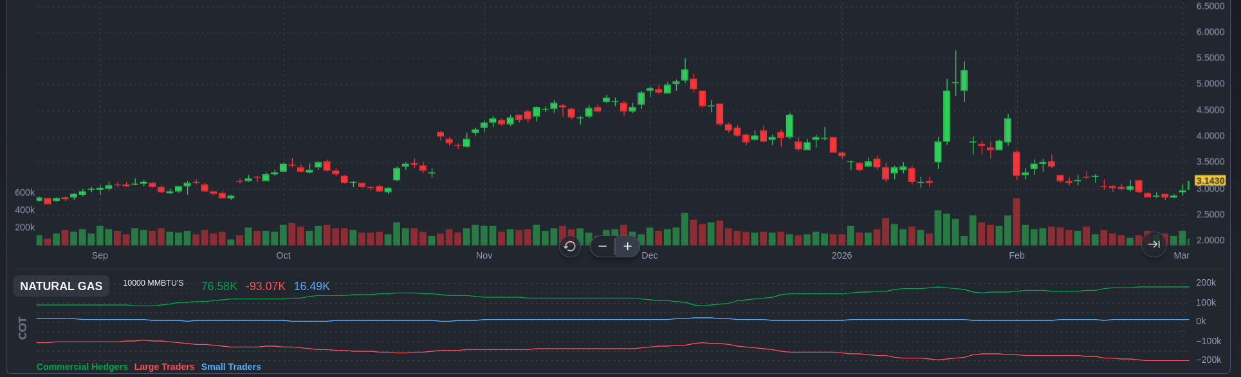Screen dimensions: 1241x377
Task: Click the Dec label on time axis
Action: click(x=650, y=255)
